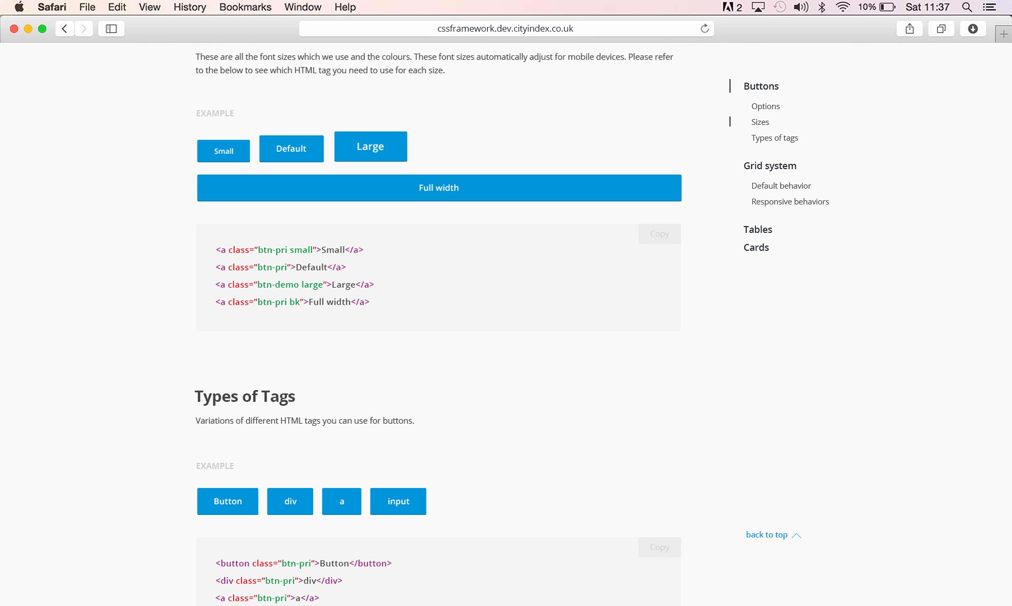The height and width of the screenshot is (606, 1012).
Task: Jump to Types of tags section
Action: point(774,138)
